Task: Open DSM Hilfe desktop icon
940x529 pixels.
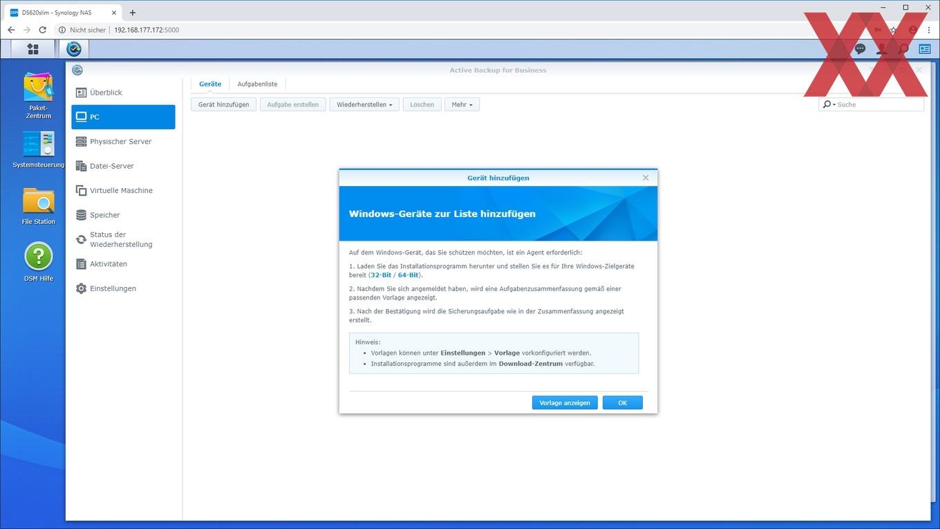Action: pos(39,262)
